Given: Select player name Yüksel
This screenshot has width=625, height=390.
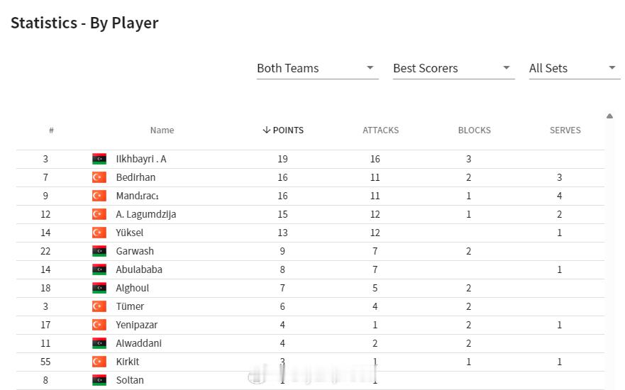Looking at the screenshot, I should pyautogui.click(x=130, y=233).
